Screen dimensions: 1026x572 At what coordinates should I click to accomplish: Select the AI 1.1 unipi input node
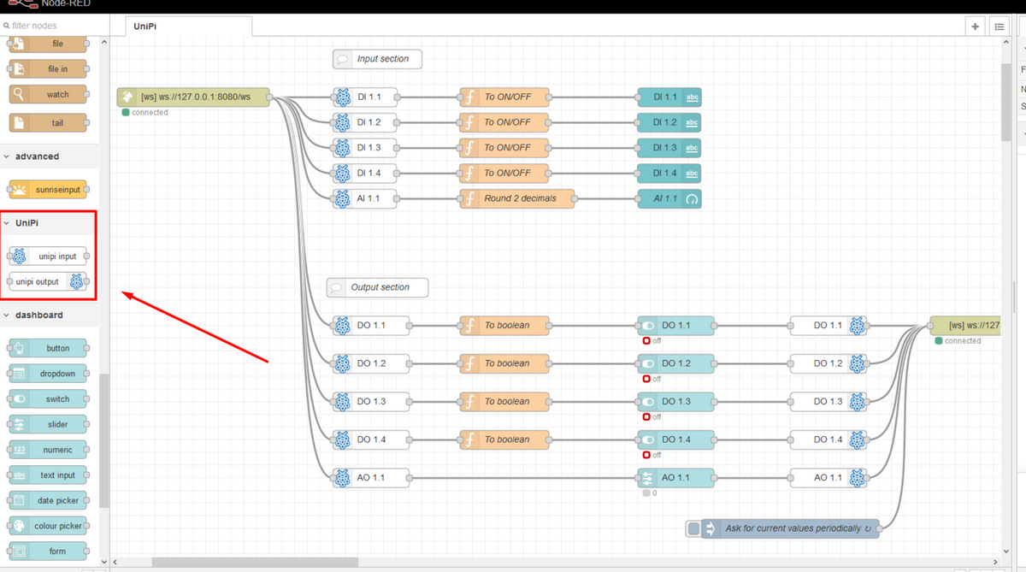pyautogui.click(x=365, y=198)
